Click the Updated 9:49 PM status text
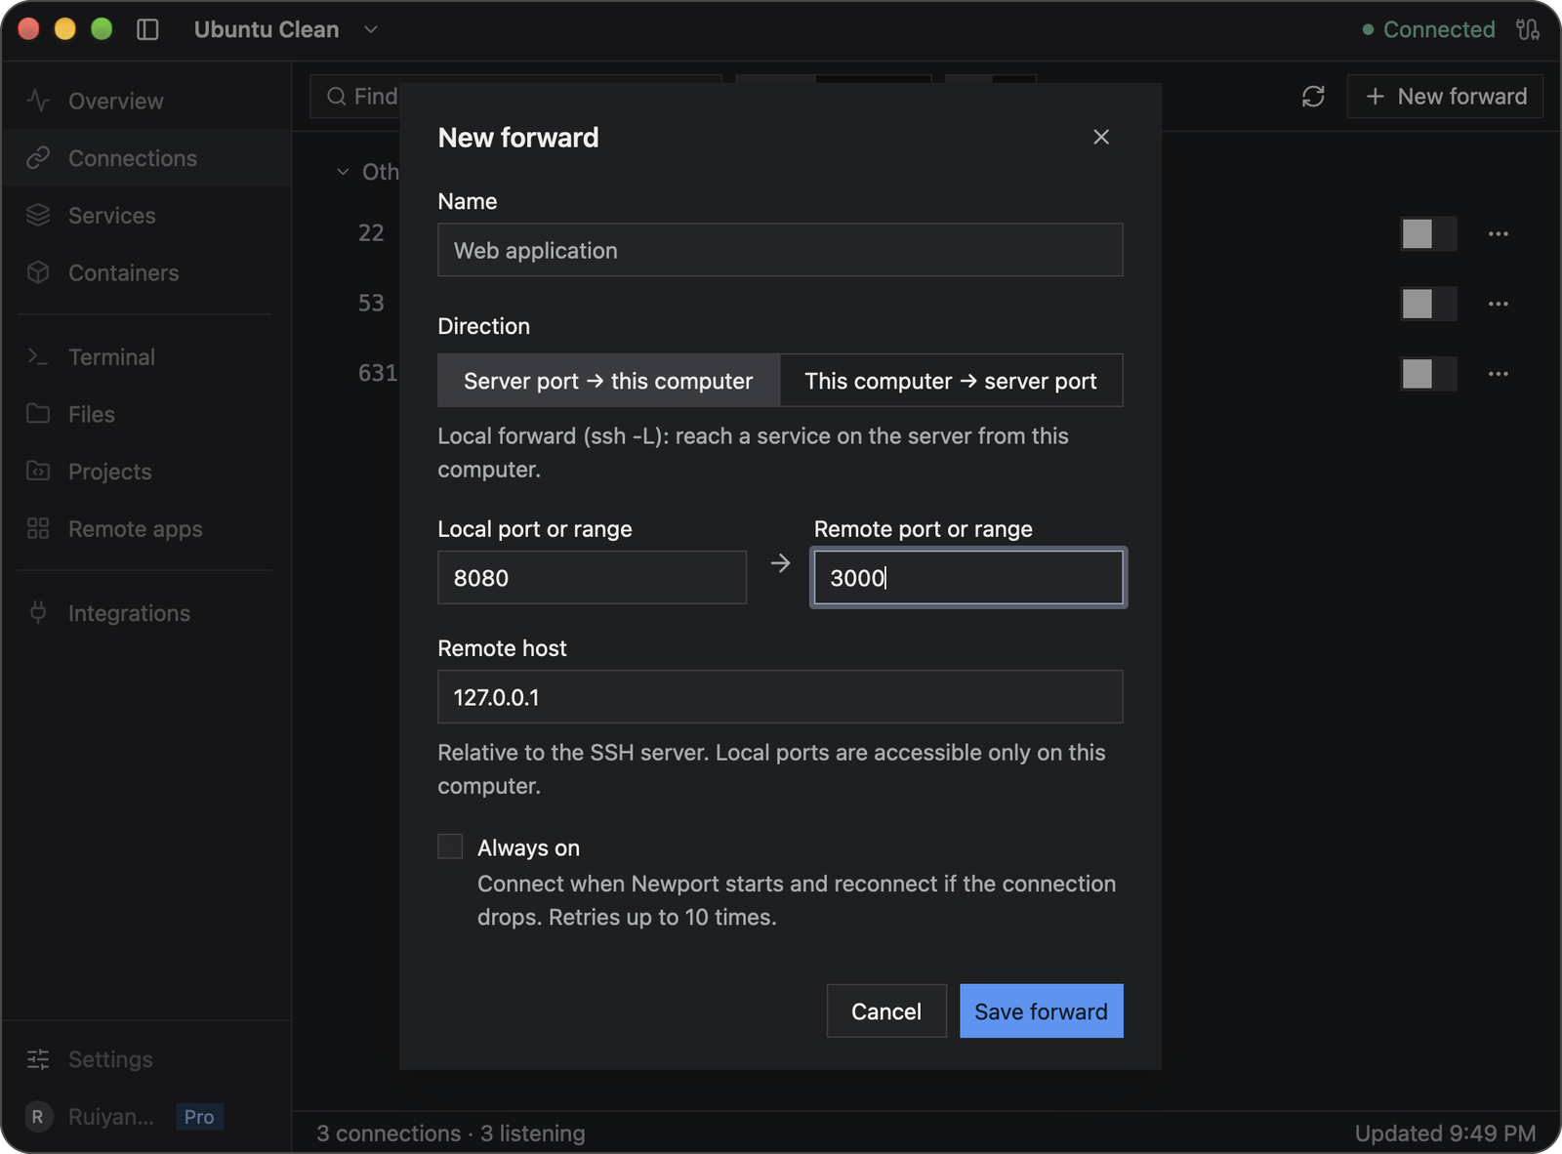The height and width of the screenshot is (1154, 1562). (x=1445, y=1133)
